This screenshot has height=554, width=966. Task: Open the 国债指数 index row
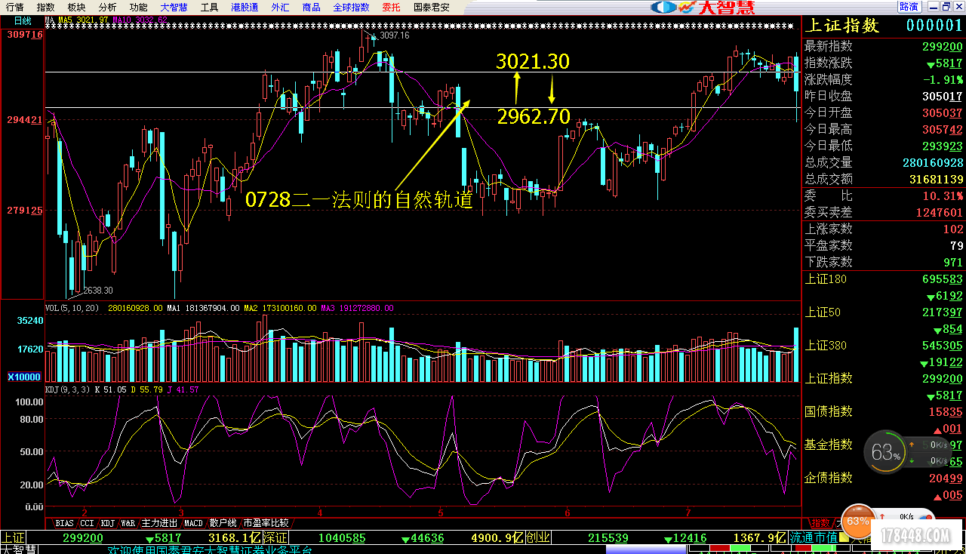point(884,412)
